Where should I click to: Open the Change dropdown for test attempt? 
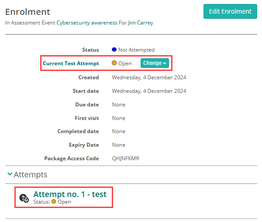[155, 63]
